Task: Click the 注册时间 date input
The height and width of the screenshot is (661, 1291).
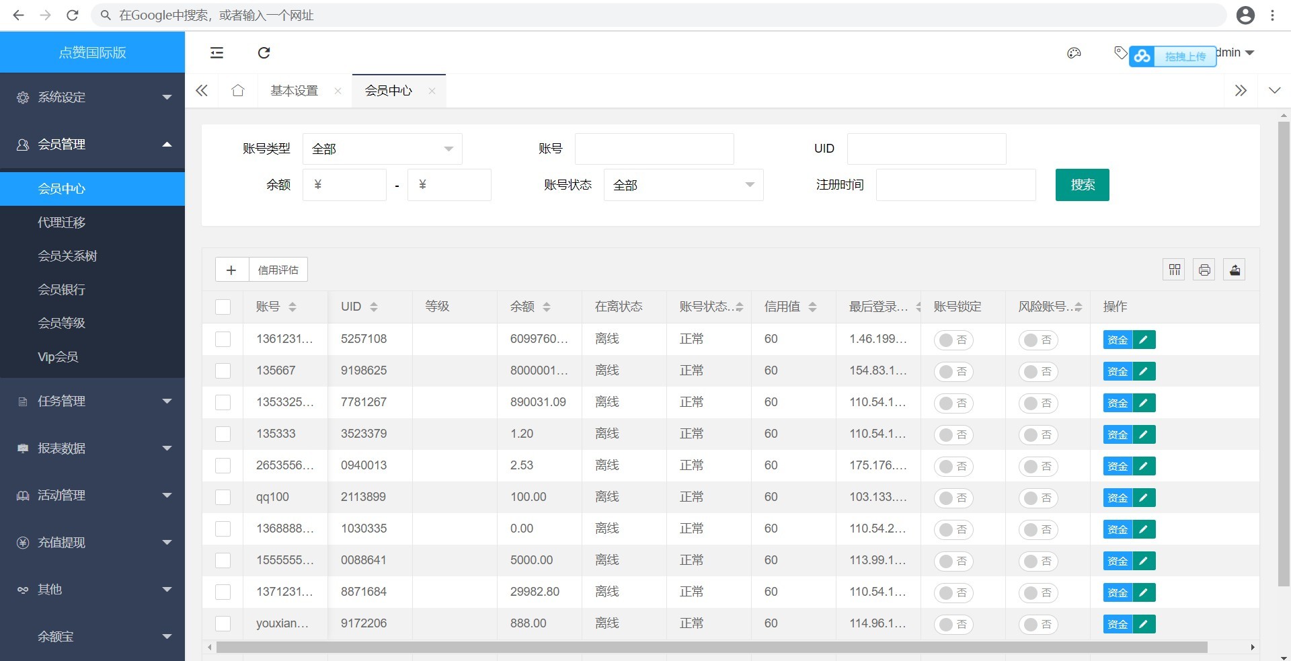Action: 956,185
